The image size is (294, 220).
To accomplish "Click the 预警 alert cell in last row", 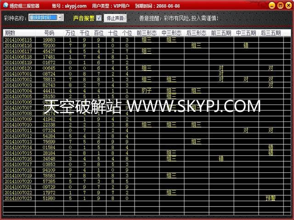I will (271, 198).
